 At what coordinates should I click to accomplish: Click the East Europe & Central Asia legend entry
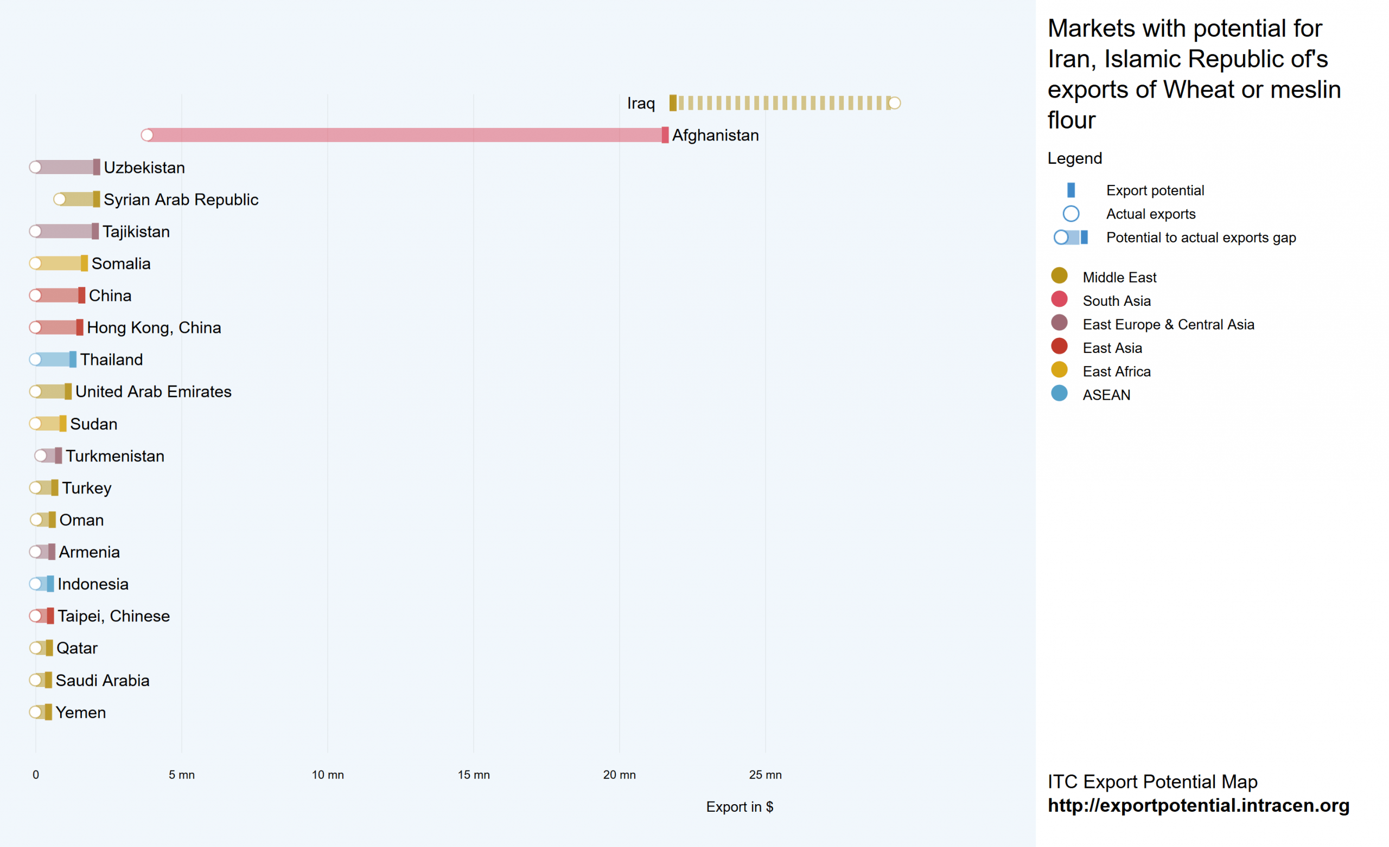(1168, 325)
